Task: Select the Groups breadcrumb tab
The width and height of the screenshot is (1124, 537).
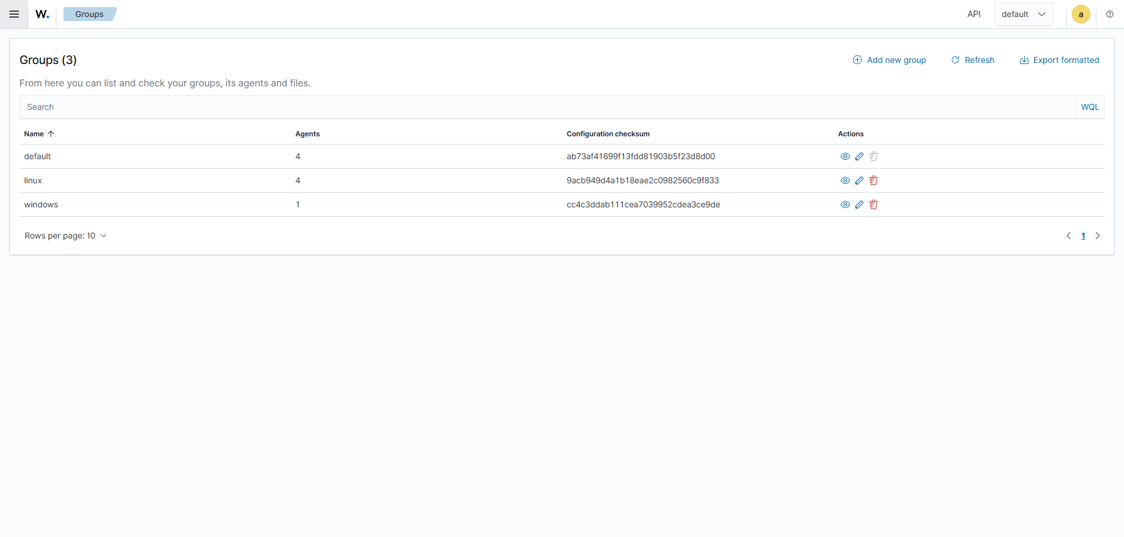Action: tap(89, 14)
